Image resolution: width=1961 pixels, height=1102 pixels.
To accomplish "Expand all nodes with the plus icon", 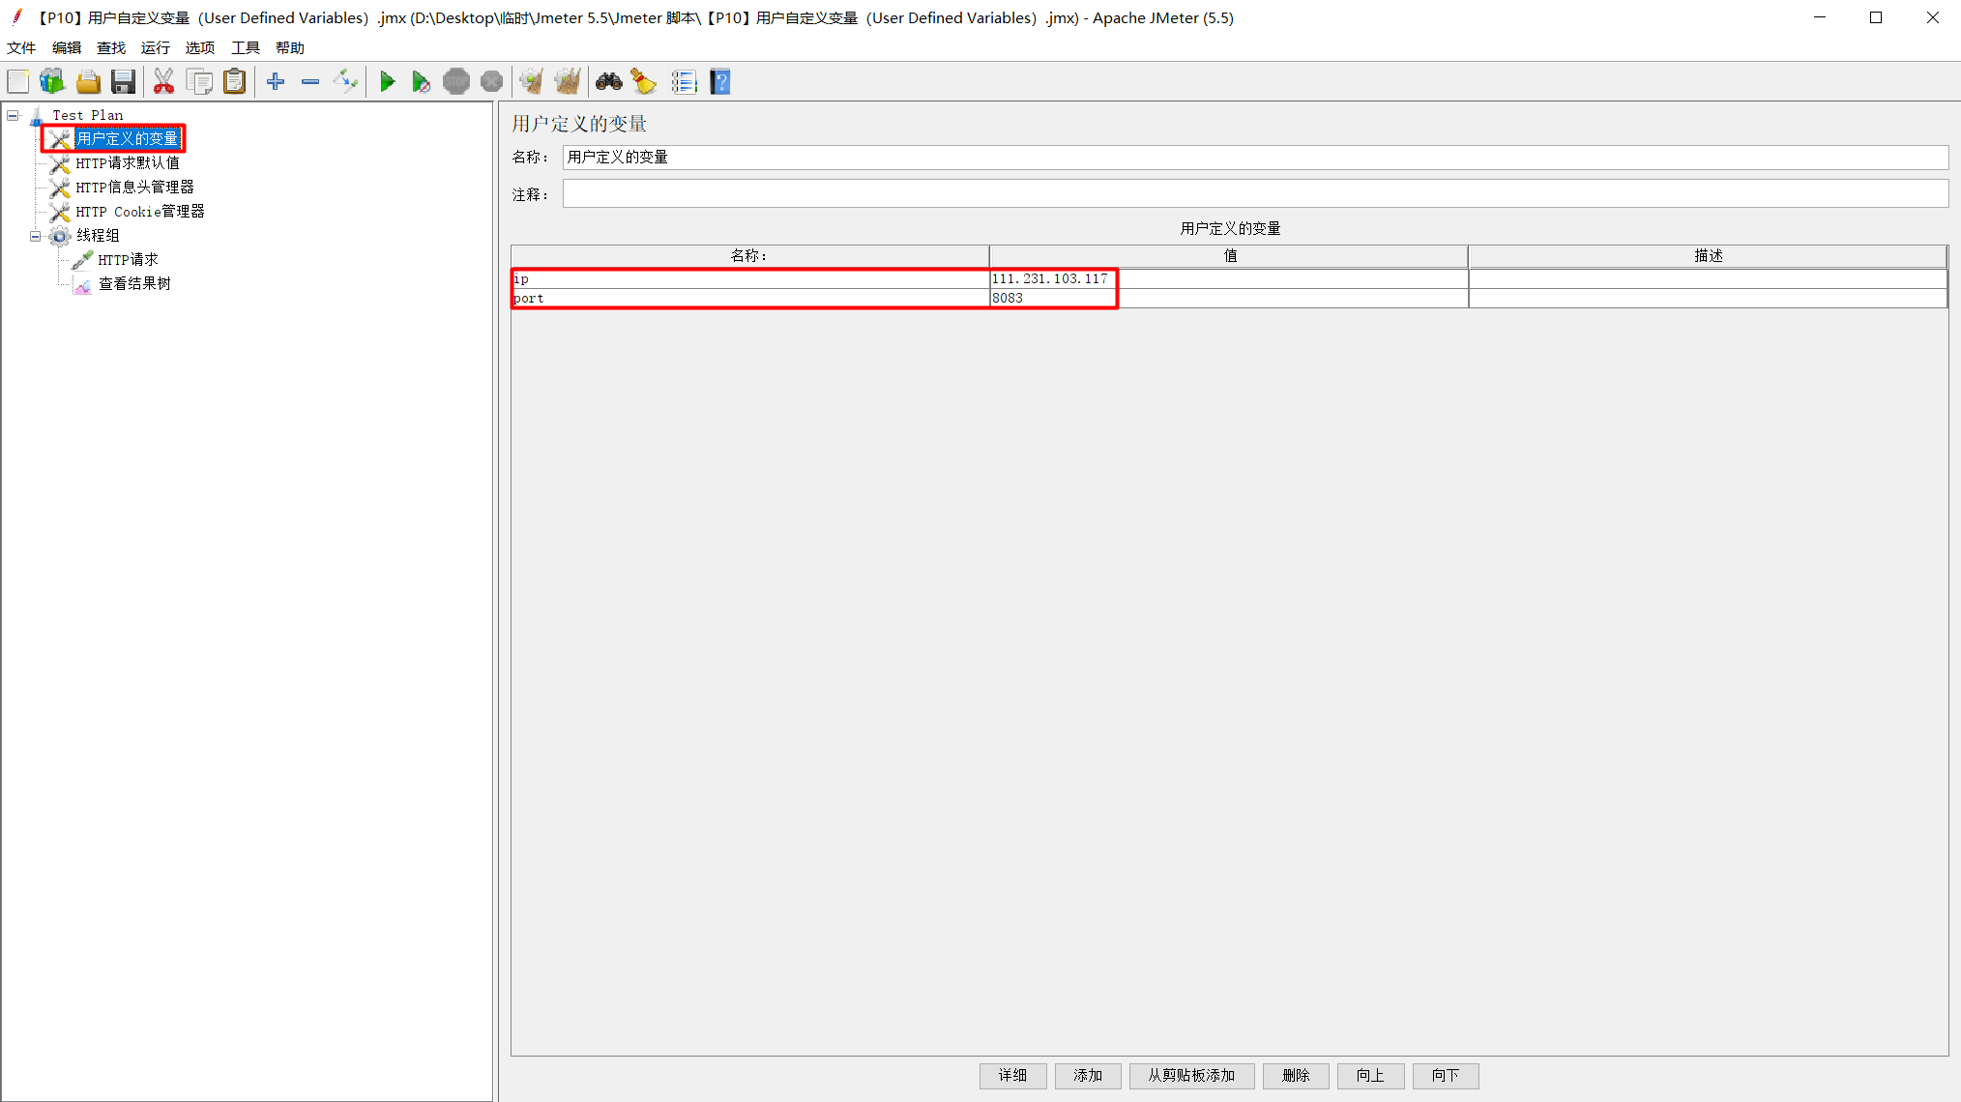I will point(276,82).
